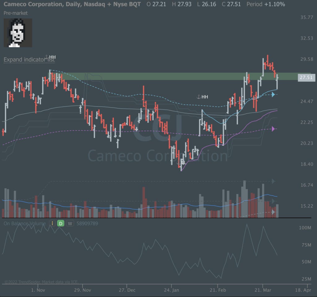Click the Pre-market label
317x297 pixels.
coord(15,13)
